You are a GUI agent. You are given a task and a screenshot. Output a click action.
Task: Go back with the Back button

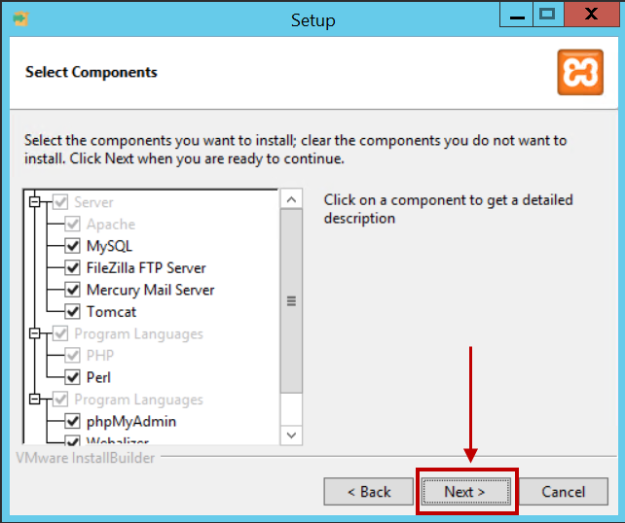[x=369, y=492]
